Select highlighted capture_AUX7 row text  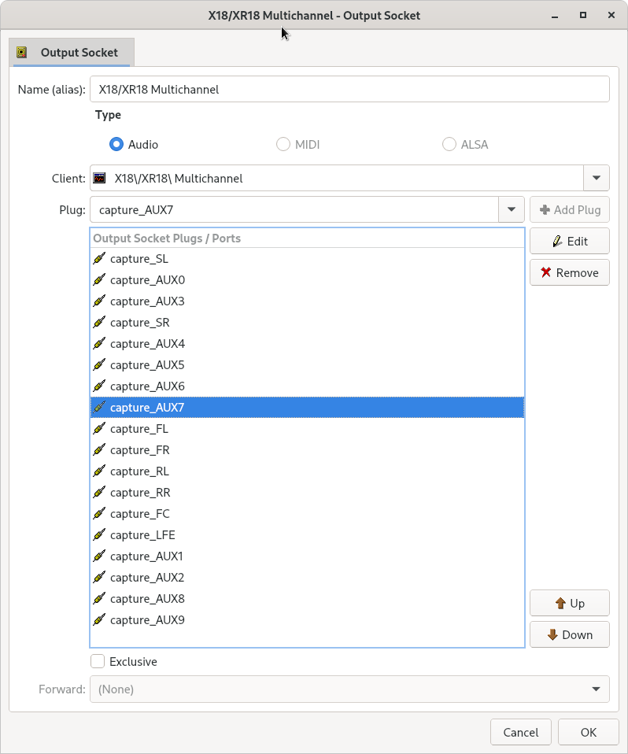pyautogui.click(x=147, y=407)
